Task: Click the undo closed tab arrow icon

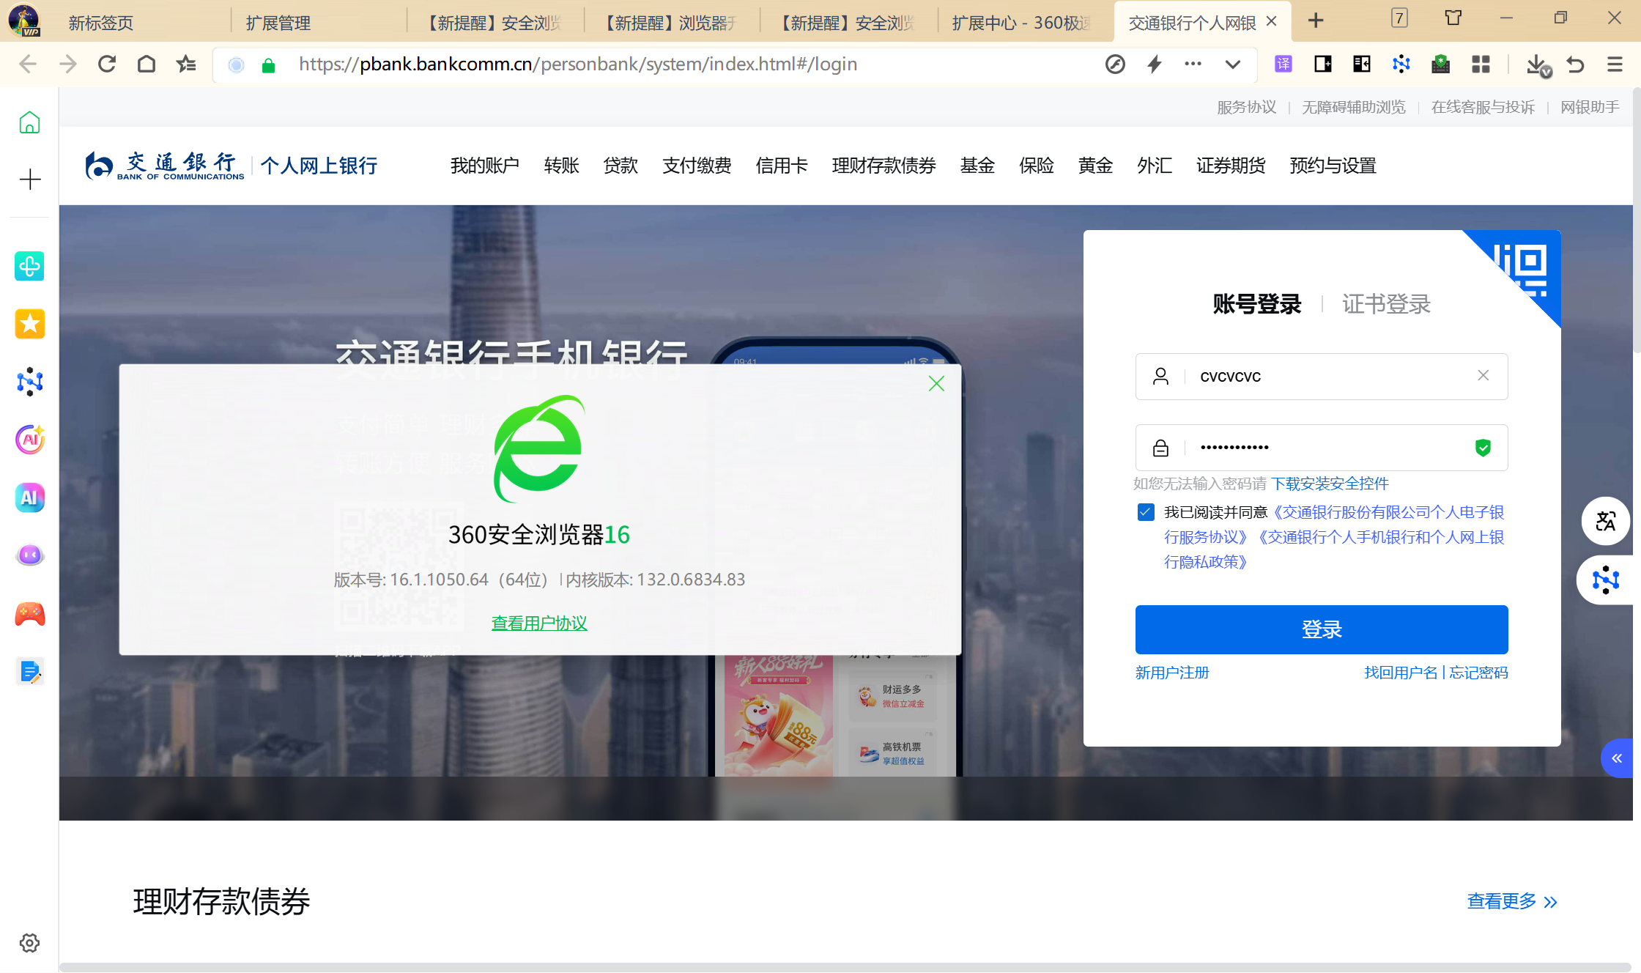Action: (x=1576, y=64)
